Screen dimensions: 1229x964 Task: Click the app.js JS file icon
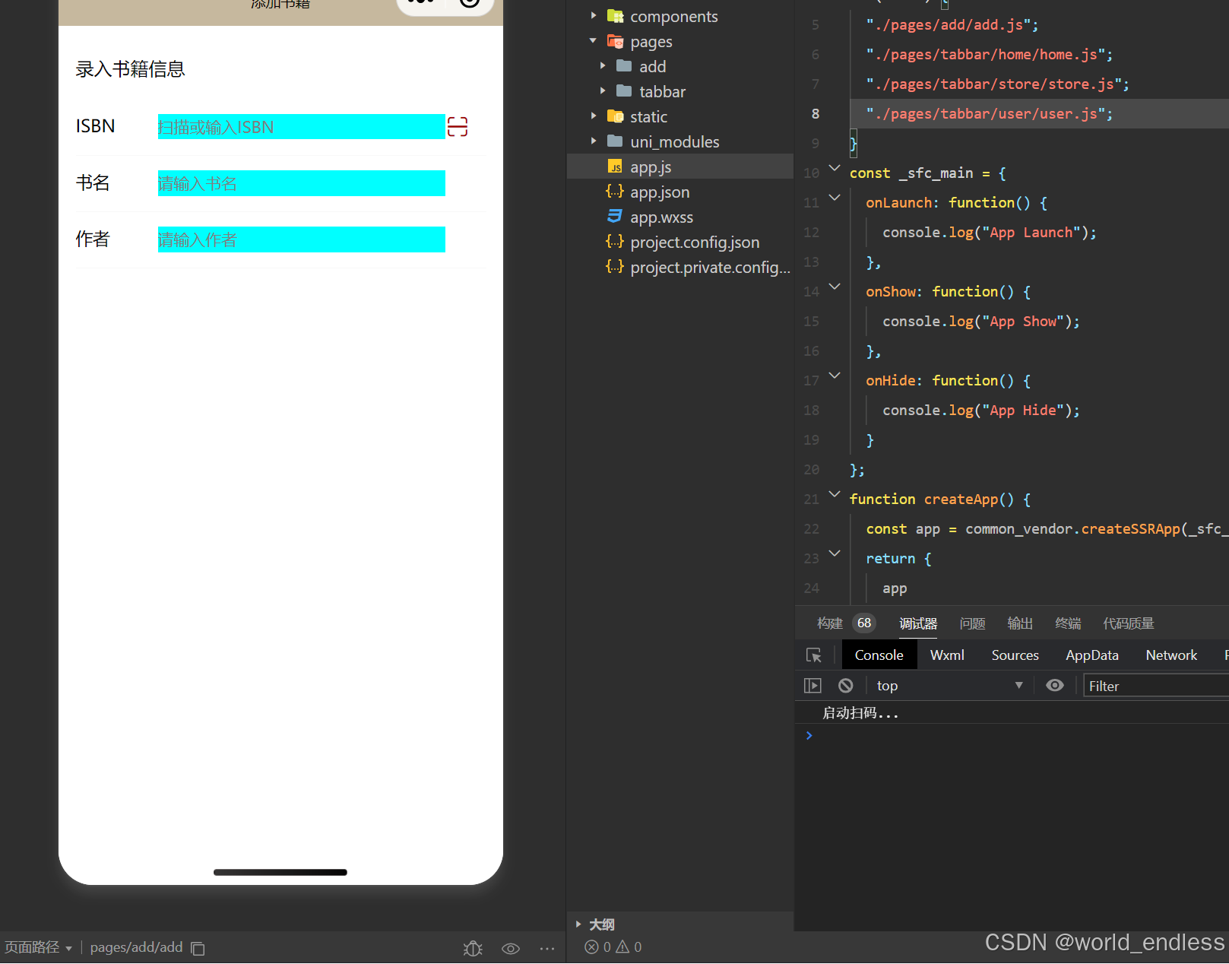[615, 166]
